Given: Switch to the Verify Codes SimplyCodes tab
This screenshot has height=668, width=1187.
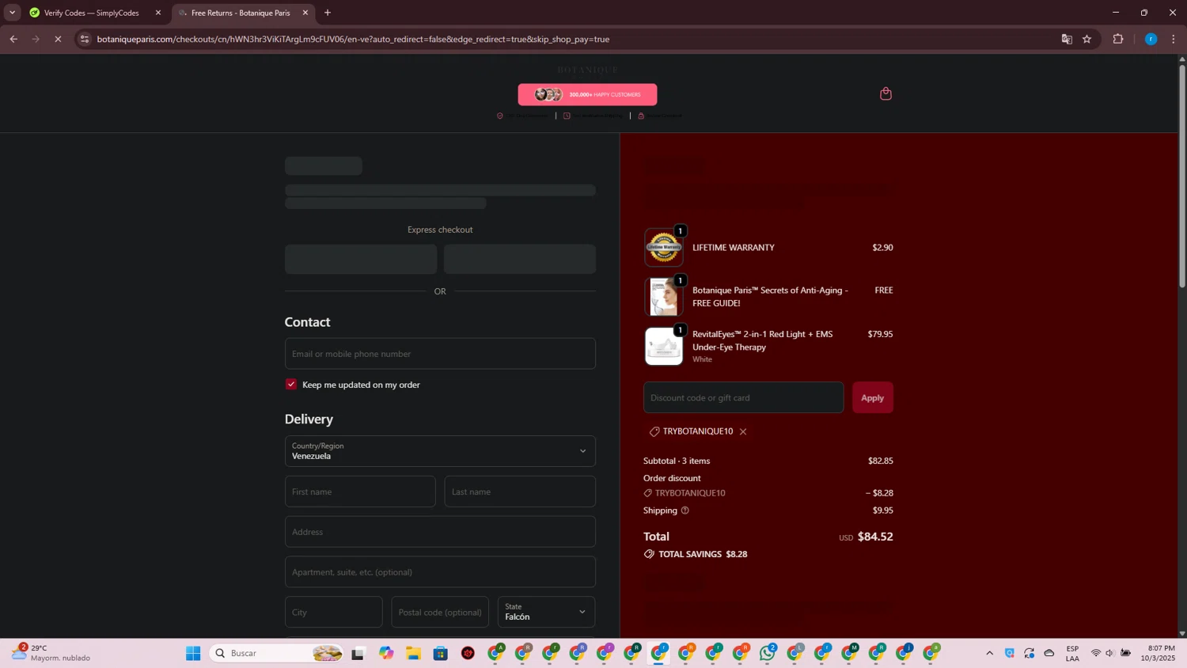Looking at the screenshot, I should tap(91, 13).
